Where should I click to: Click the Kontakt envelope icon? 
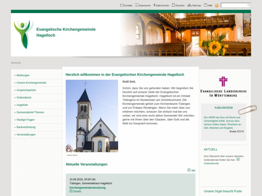[x=122, y=5]
